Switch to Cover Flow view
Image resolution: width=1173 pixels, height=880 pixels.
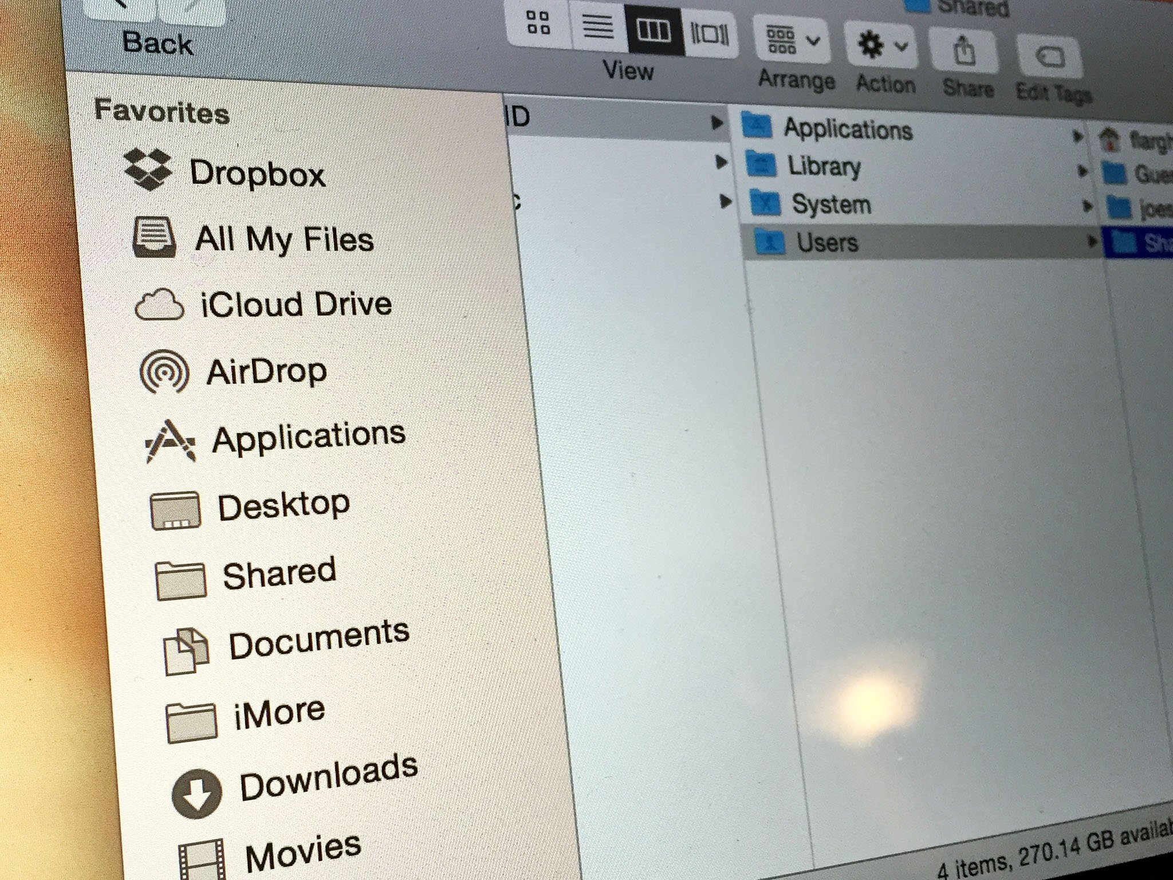[x=710, y=34]
